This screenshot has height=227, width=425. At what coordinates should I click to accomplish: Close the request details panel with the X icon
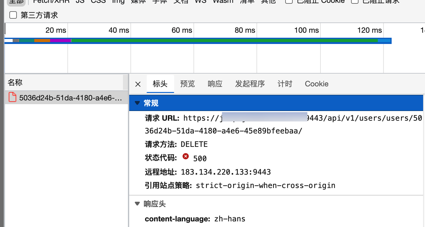pyautogui.click(x=138, y=84)
